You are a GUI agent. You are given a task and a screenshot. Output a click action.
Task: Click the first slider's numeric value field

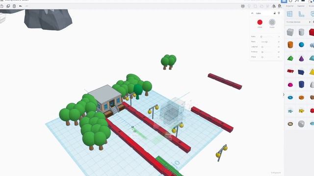(279, 37)
